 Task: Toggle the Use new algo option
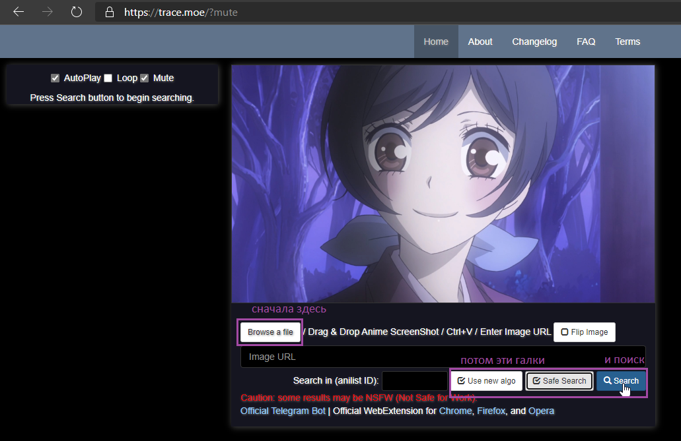coord(486,381)
